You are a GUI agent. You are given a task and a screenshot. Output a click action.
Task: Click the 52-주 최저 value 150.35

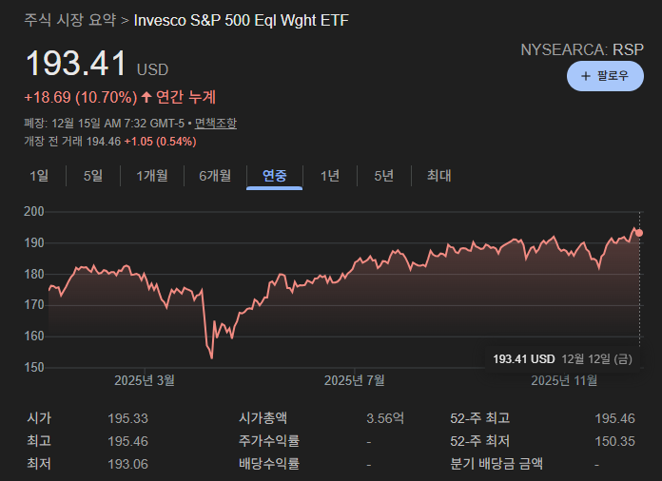614,441
